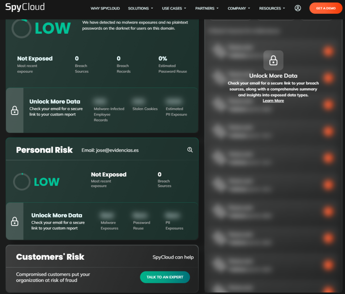Click Malware-Infected Employee Records label
Viewport: 345px width, 294px height.
pyautogui.click(x=109, y=115)
